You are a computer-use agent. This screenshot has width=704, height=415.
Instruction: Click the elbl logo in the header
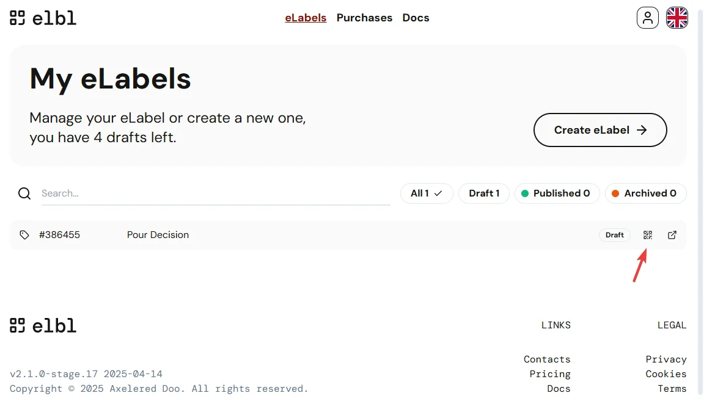click(x=43, y=18)
